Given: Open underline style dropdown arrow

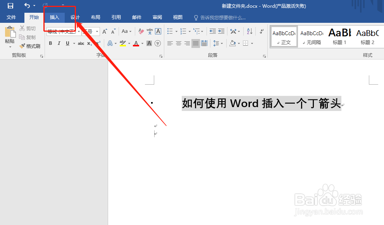Looking at the screenshot, I should pos(74,43).
